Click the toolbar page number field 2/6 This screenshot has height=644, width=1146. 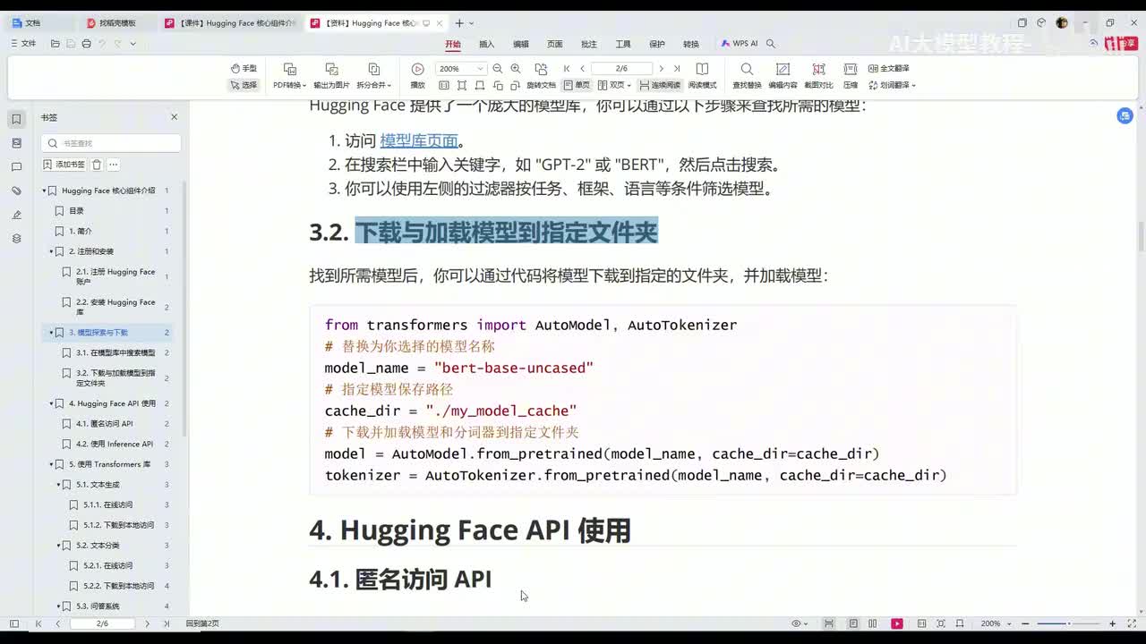pos(622,68)
